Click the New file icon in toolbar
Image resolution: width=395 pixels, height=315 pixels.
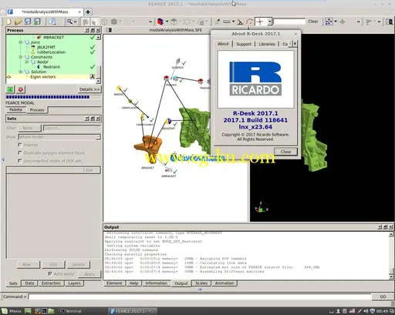(8, 22)
